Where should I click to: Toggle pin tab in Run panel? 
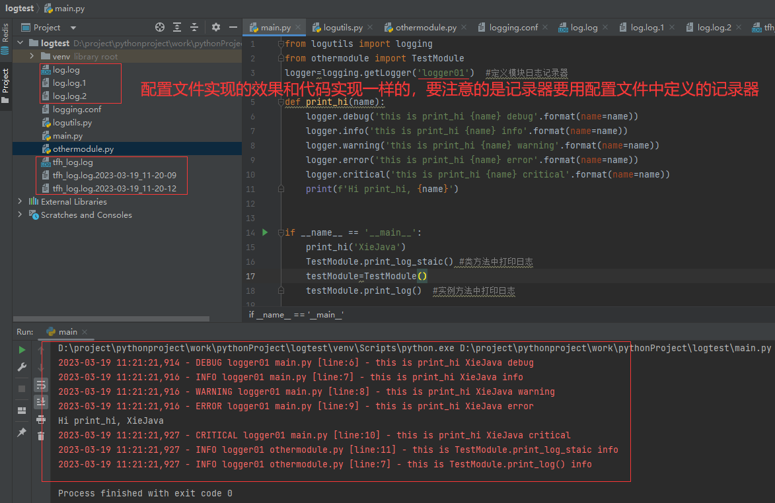pyautogui.click(x=22, y=432)
